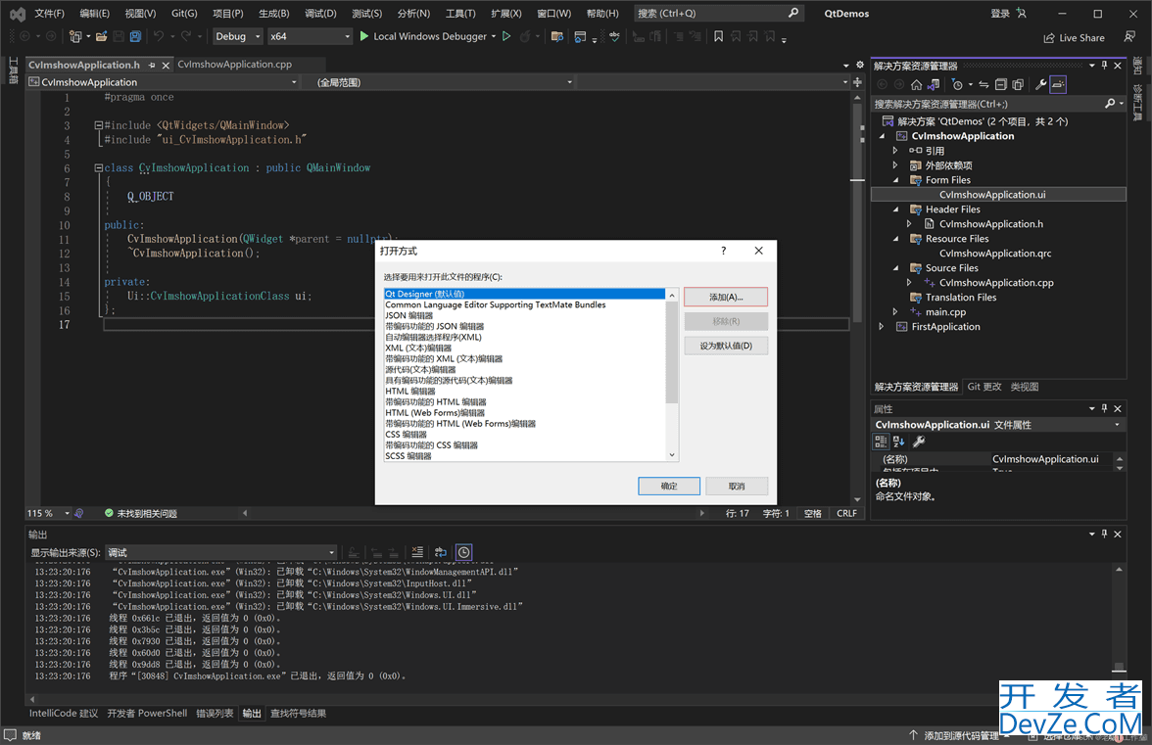Click the clear all icon in Output panel
Image resolution: width=1152 pixels, height=745 pixels.
[417, 552]
